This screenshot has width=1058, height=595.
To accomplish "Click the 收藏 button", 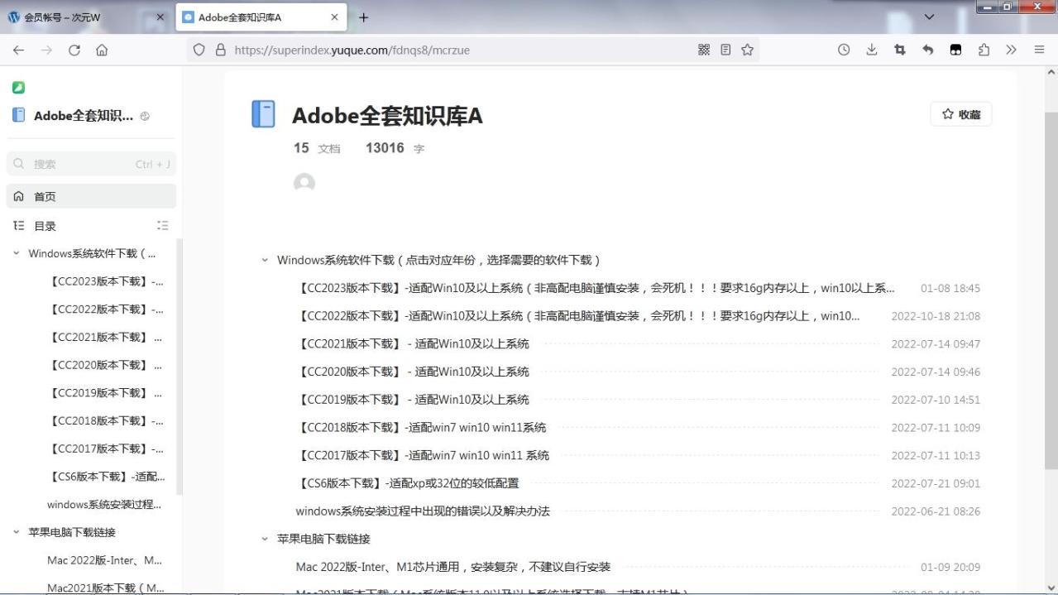I will [x=960, y=114].
